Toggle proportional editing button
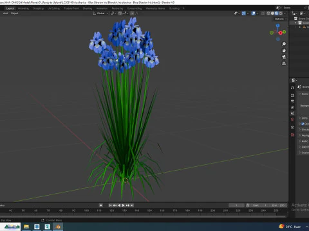The image size is (309, 231). tap(132, 13)
